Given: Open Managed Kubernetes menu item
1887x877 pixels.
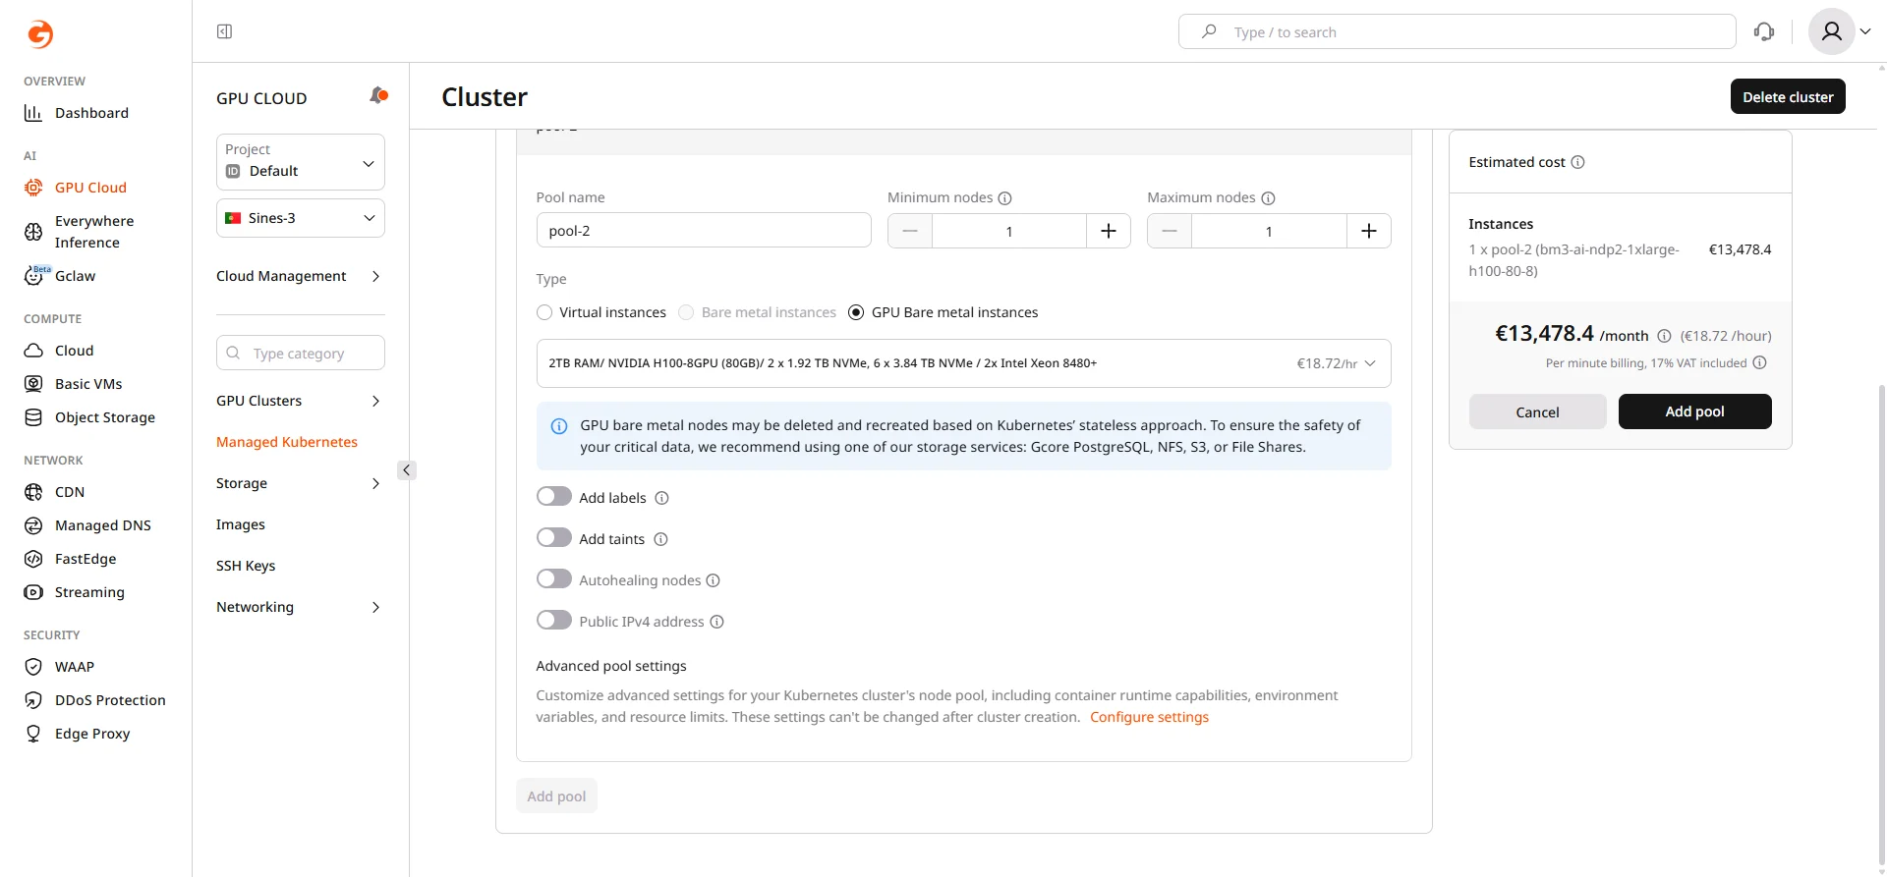Looking at the screenshot, I should coord(287,442).
